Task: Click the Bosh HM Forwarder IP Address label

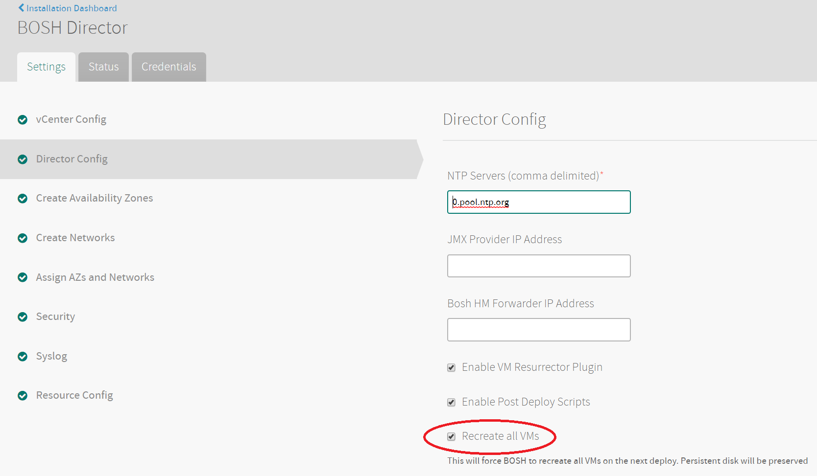Action: pyautogui.click(x=521, y=304)
